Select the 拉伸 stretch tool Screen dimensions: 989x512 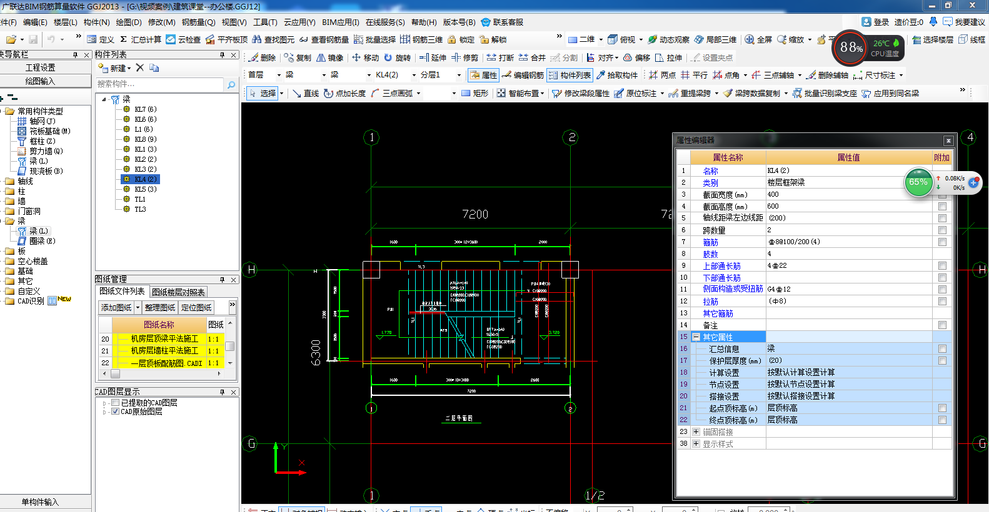pyautogui.click(x=668, y=57)
